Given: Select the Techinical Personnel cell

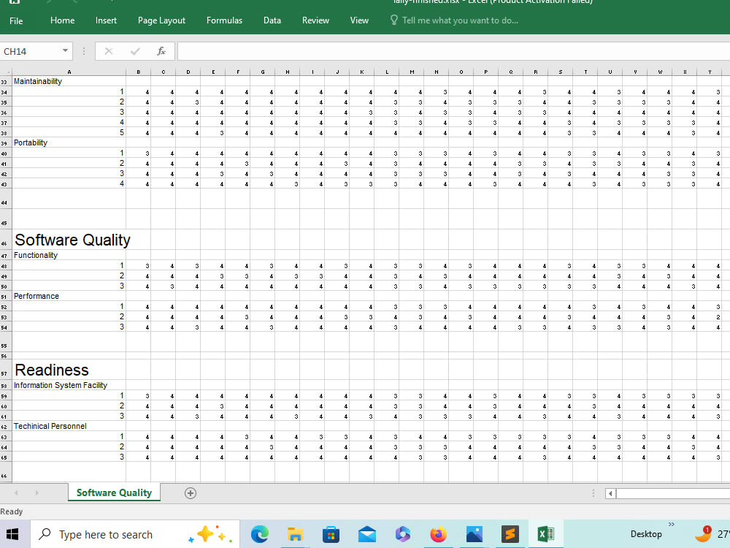Looking at the screenshot, I should (x=69, y=426).
